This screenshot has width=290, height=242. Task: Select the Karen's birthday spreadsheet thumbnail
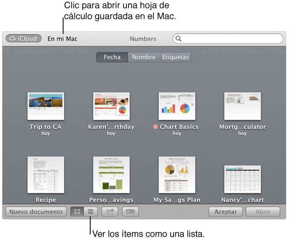point(111,106)
